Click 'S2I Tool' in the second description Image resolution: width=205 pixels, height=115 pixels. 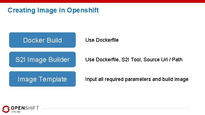pyautogui.click(x=131, y=60)
